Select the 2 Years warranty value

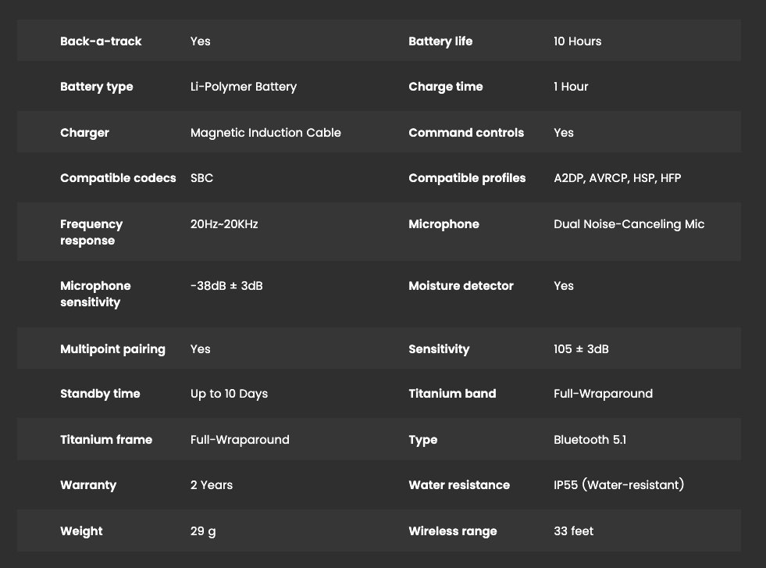[x=212, y=485]
